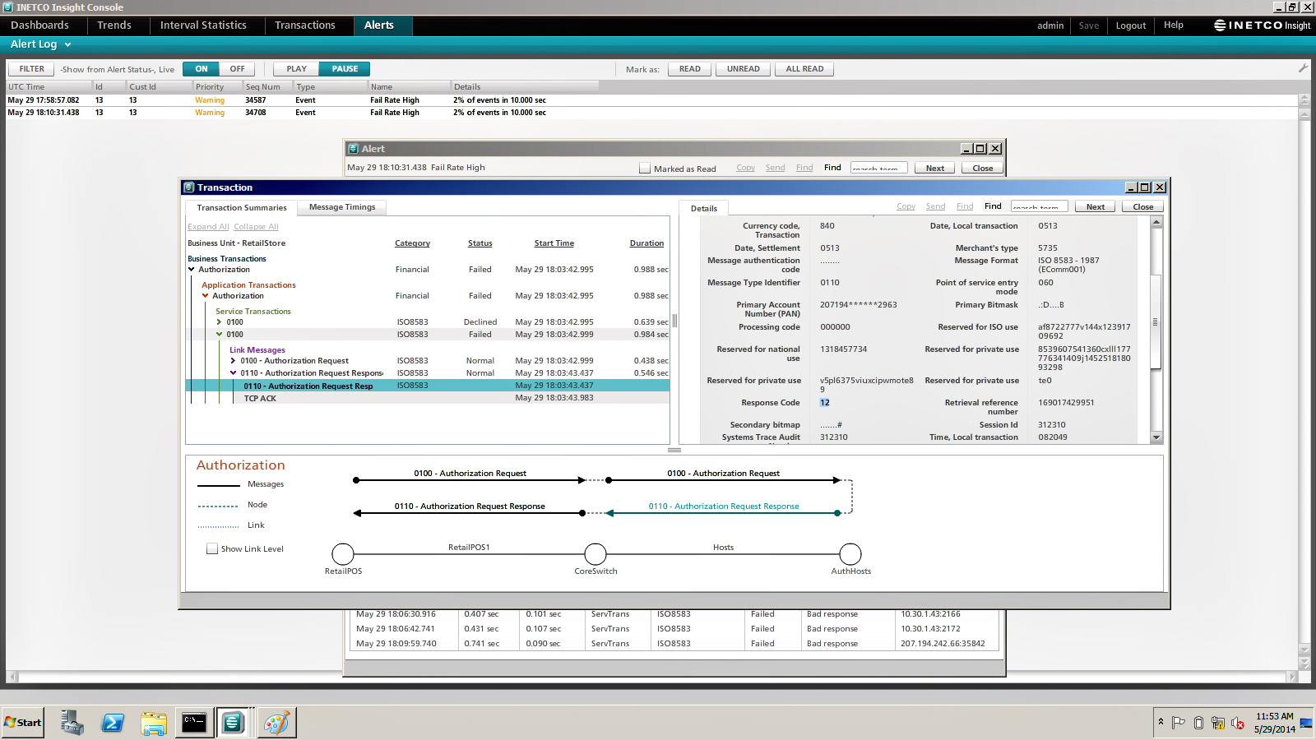Image resolution: width=1316 pixels, height=740 pixels.
Task: Click the teal 0110 response message in diagram
Action: (724, 506)
